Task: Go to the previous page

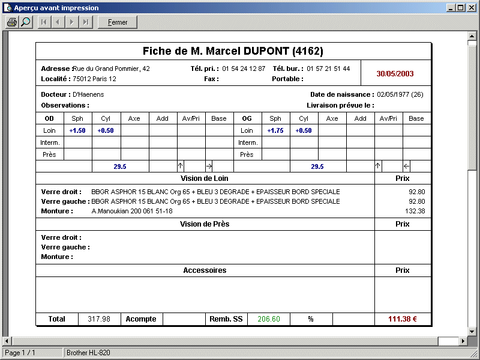Action: tap(58, 22)
